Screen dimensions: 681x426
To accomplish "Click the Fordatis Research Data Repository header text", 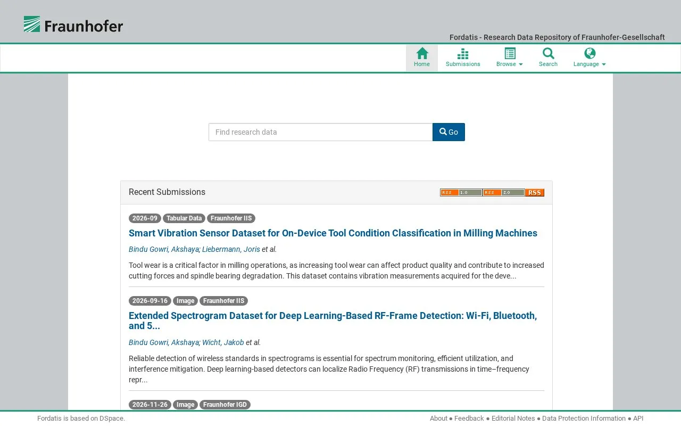I will pyautogui.click(x=557, y=37).
